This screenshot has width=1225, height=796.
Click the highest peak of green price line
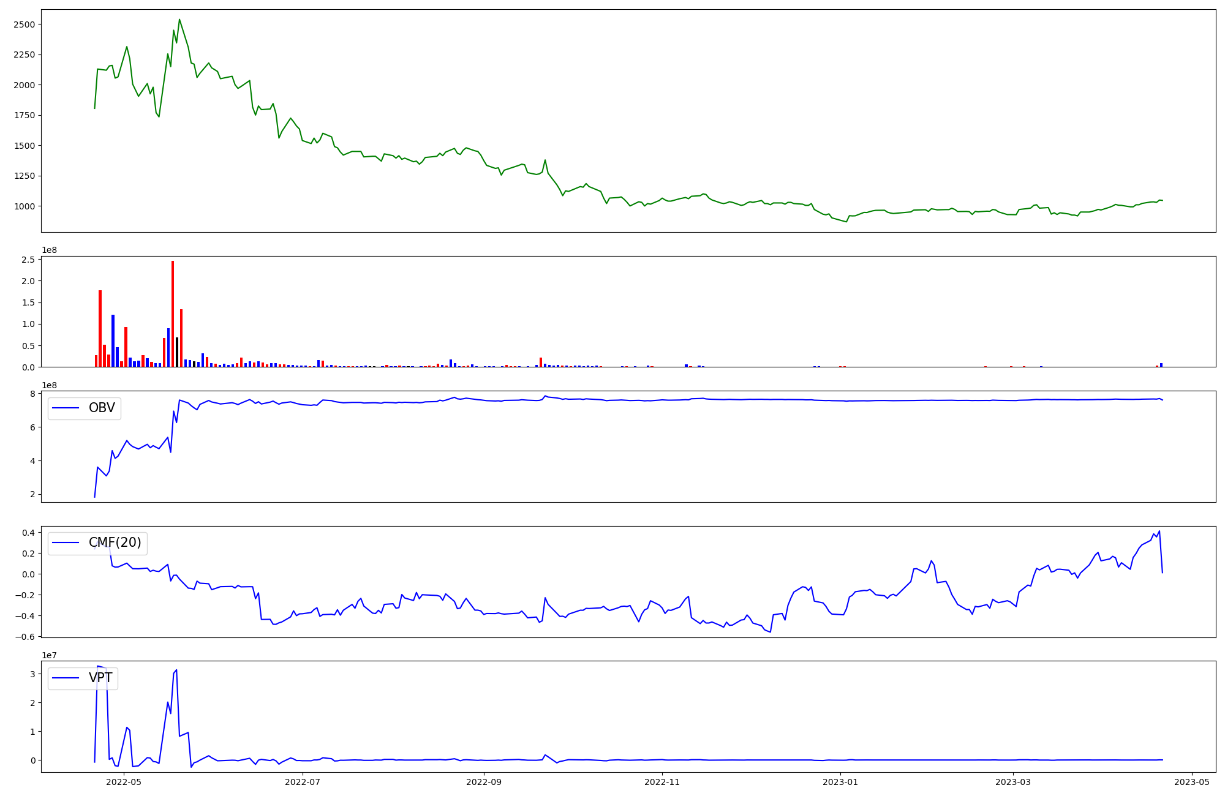tap(179, 20)
